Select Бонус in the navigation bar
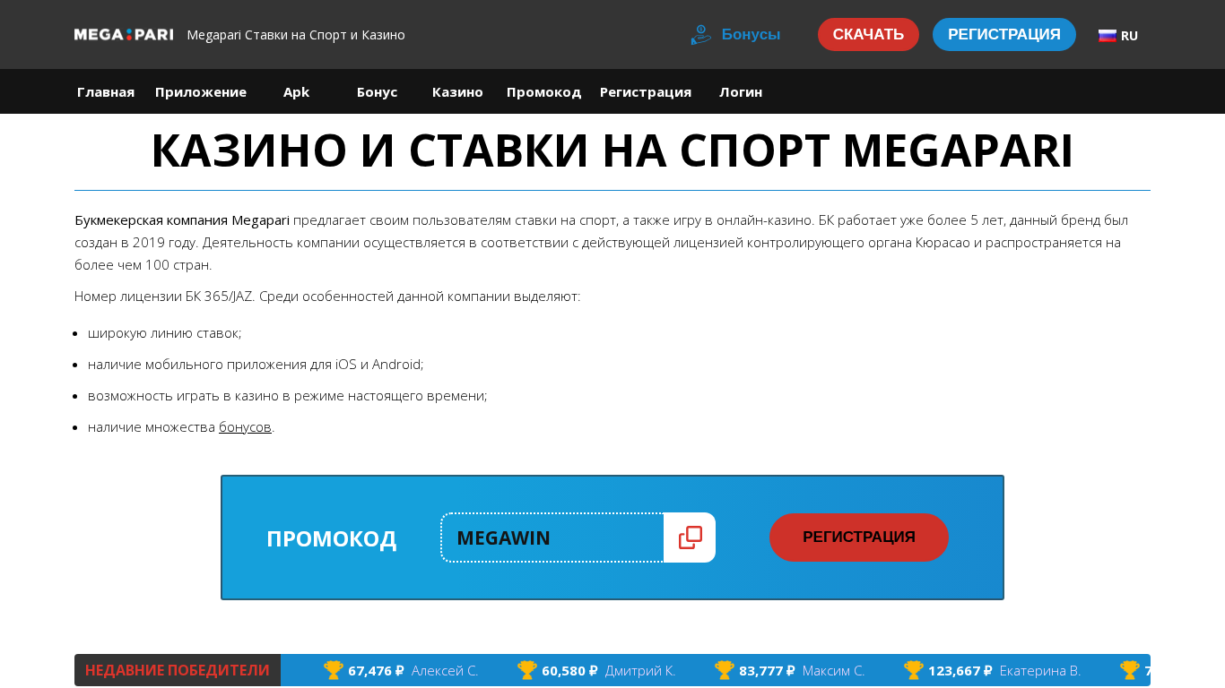Image resolution: width=1225 pixels, height=688 pixels. pyautogui.click(x=377, y=91)
